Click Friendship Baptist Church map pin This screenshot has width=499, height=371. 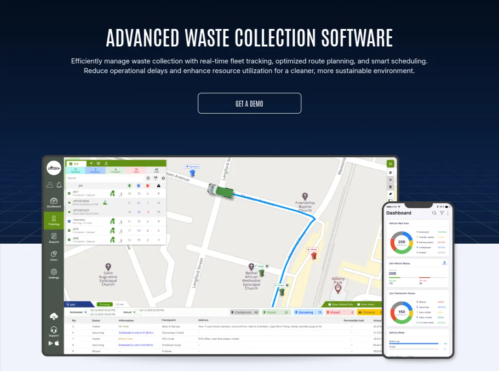pyautogui.click(x=305, y=196)
